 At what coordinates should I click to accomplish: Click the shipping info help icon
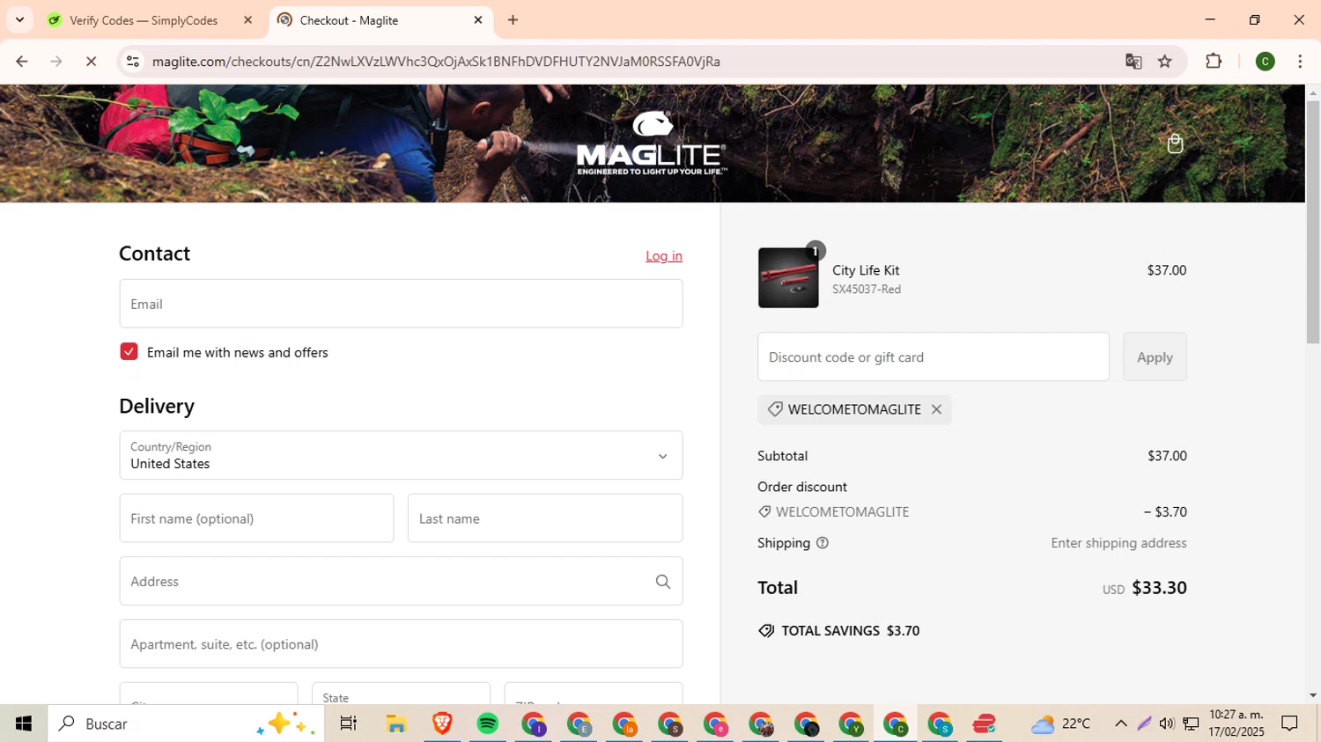(x=823, y=543)
